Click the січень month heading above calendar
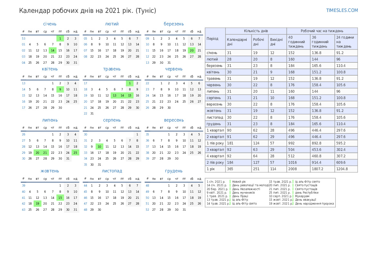This screenshot has height=266, width=377. pos(50,24)
